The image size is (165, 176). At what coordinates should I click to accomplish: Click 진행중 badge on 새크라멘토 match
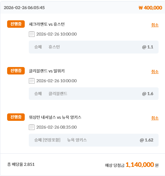pyautogui.click(x=16, y=24)
